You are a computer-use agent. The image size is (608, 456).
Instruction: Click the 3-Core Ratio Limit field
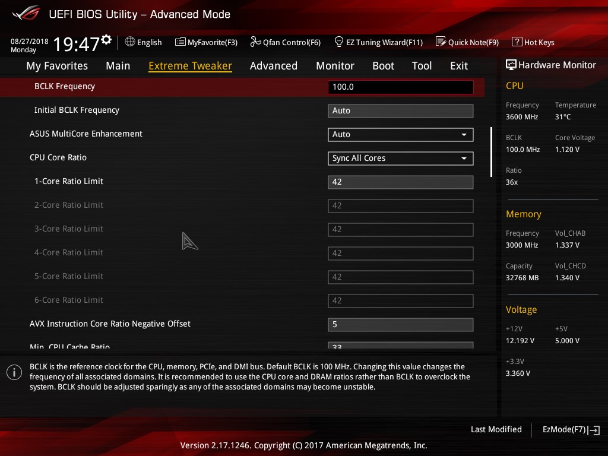[401, 230]
